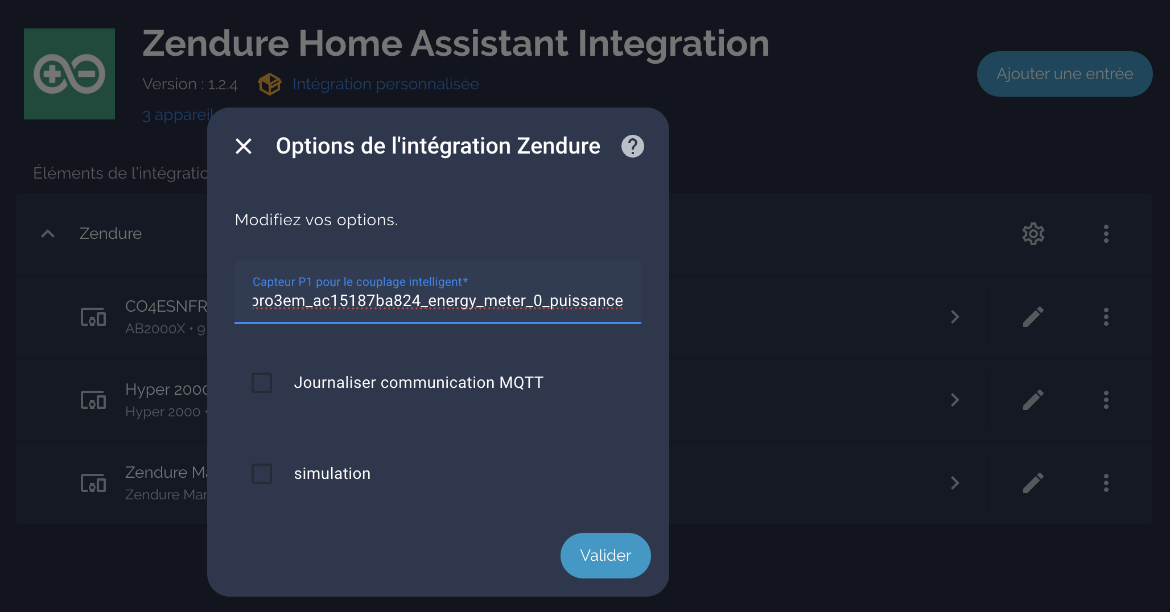Screen dimensions: 1170x612
Task: Open the Zendure entry three-dot menu
Action: point(1106,234)
